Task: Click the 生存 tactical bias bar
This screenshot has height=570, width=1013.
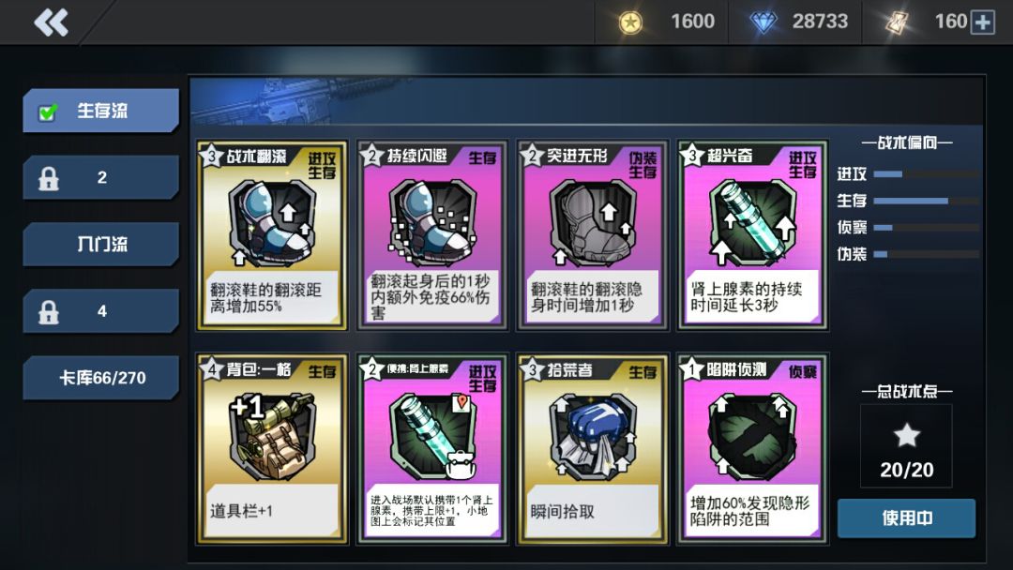Action: point(926,202)
